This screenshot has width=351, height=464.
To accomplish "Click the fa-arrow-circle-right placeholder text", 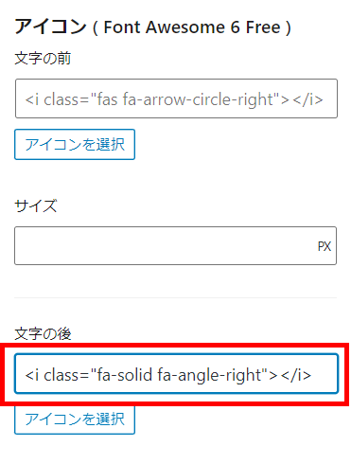I will (199, 99).
